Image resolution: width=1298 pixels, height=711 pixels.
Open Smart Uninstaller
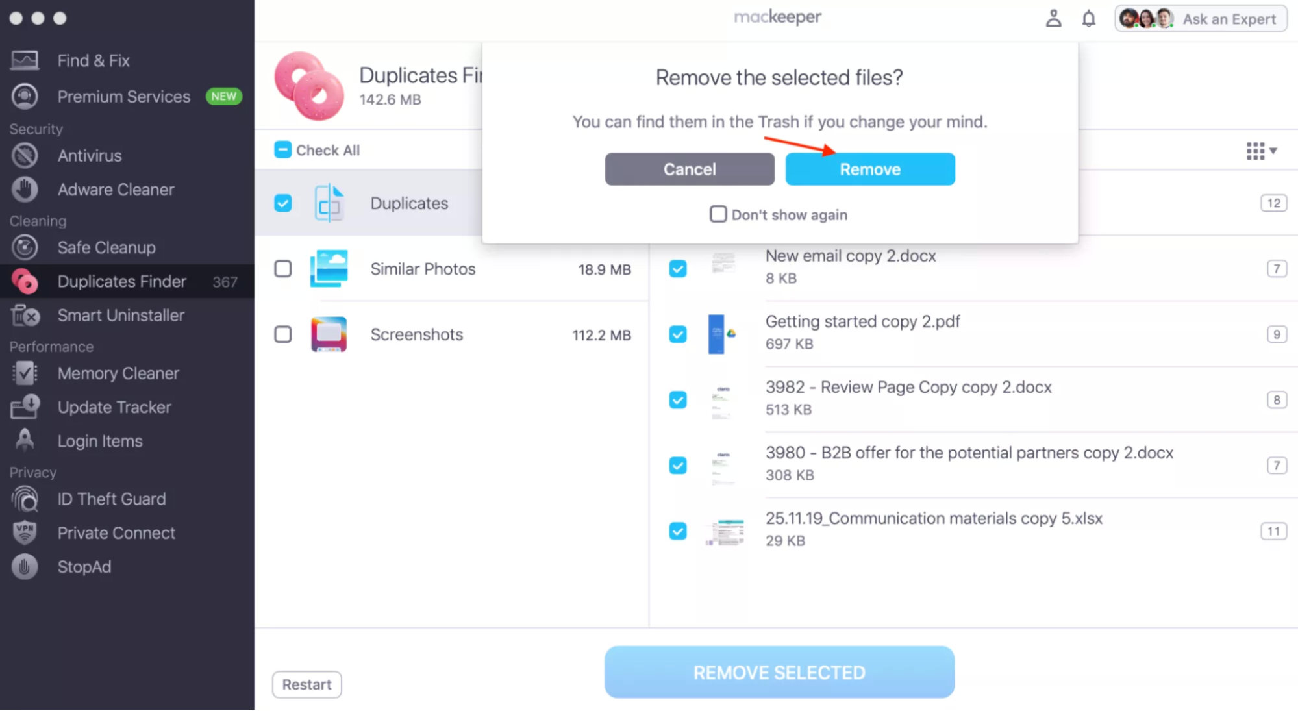tap(121, 315)
